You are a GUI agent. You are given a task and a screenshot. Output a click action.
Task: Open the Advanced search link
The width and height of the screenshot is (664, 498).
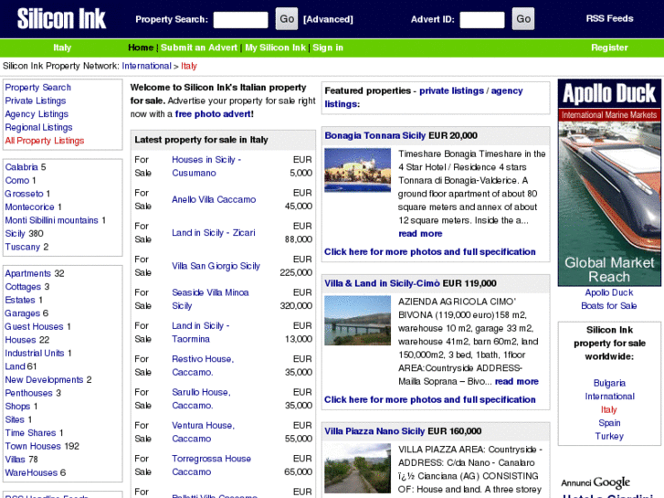coord(328,19)
